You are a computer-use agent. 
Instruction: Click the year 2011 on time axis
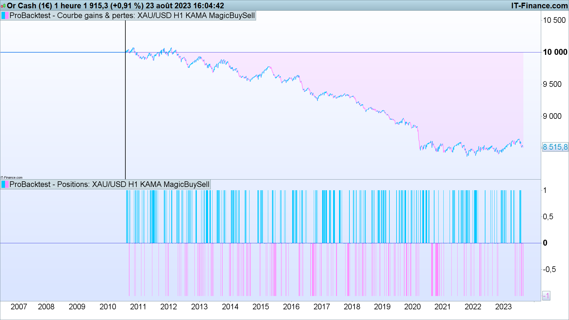coord(138,307)
